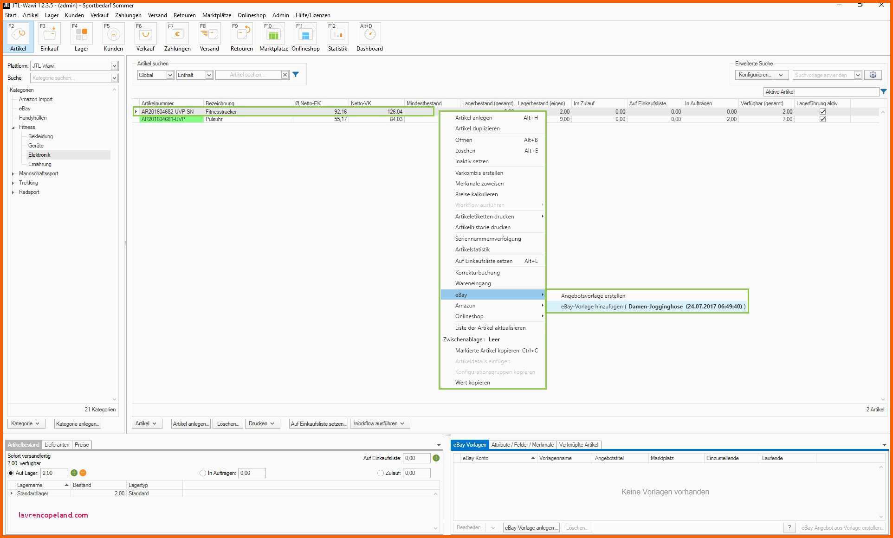Open the Lager module icon (F4)
The image size is (893, 538).
82,37
